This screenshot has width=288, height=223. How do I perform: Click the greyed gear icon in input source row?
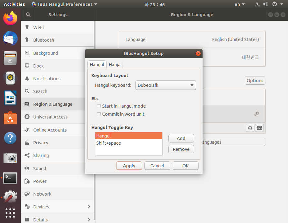(257, 114)
